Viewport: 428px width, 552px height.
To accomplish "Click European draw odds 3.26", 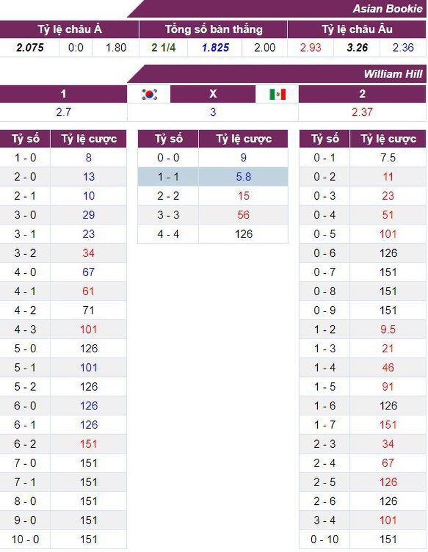I will (x=357, y=48).
